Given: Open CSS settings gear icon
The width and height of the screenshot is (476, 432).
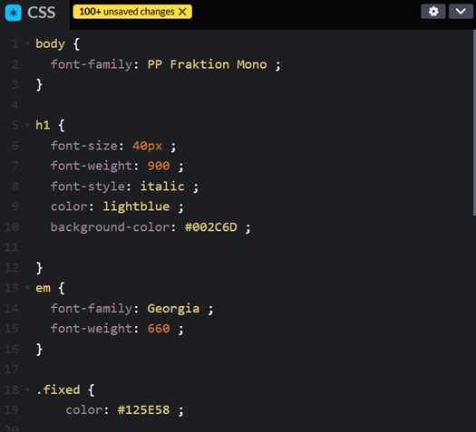Looking at the screenshot, I should click(432, 12).
